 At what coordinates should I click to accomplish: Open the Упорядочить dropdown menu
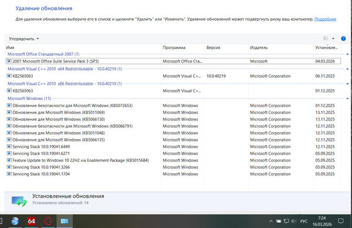click(x=24, y=39)
